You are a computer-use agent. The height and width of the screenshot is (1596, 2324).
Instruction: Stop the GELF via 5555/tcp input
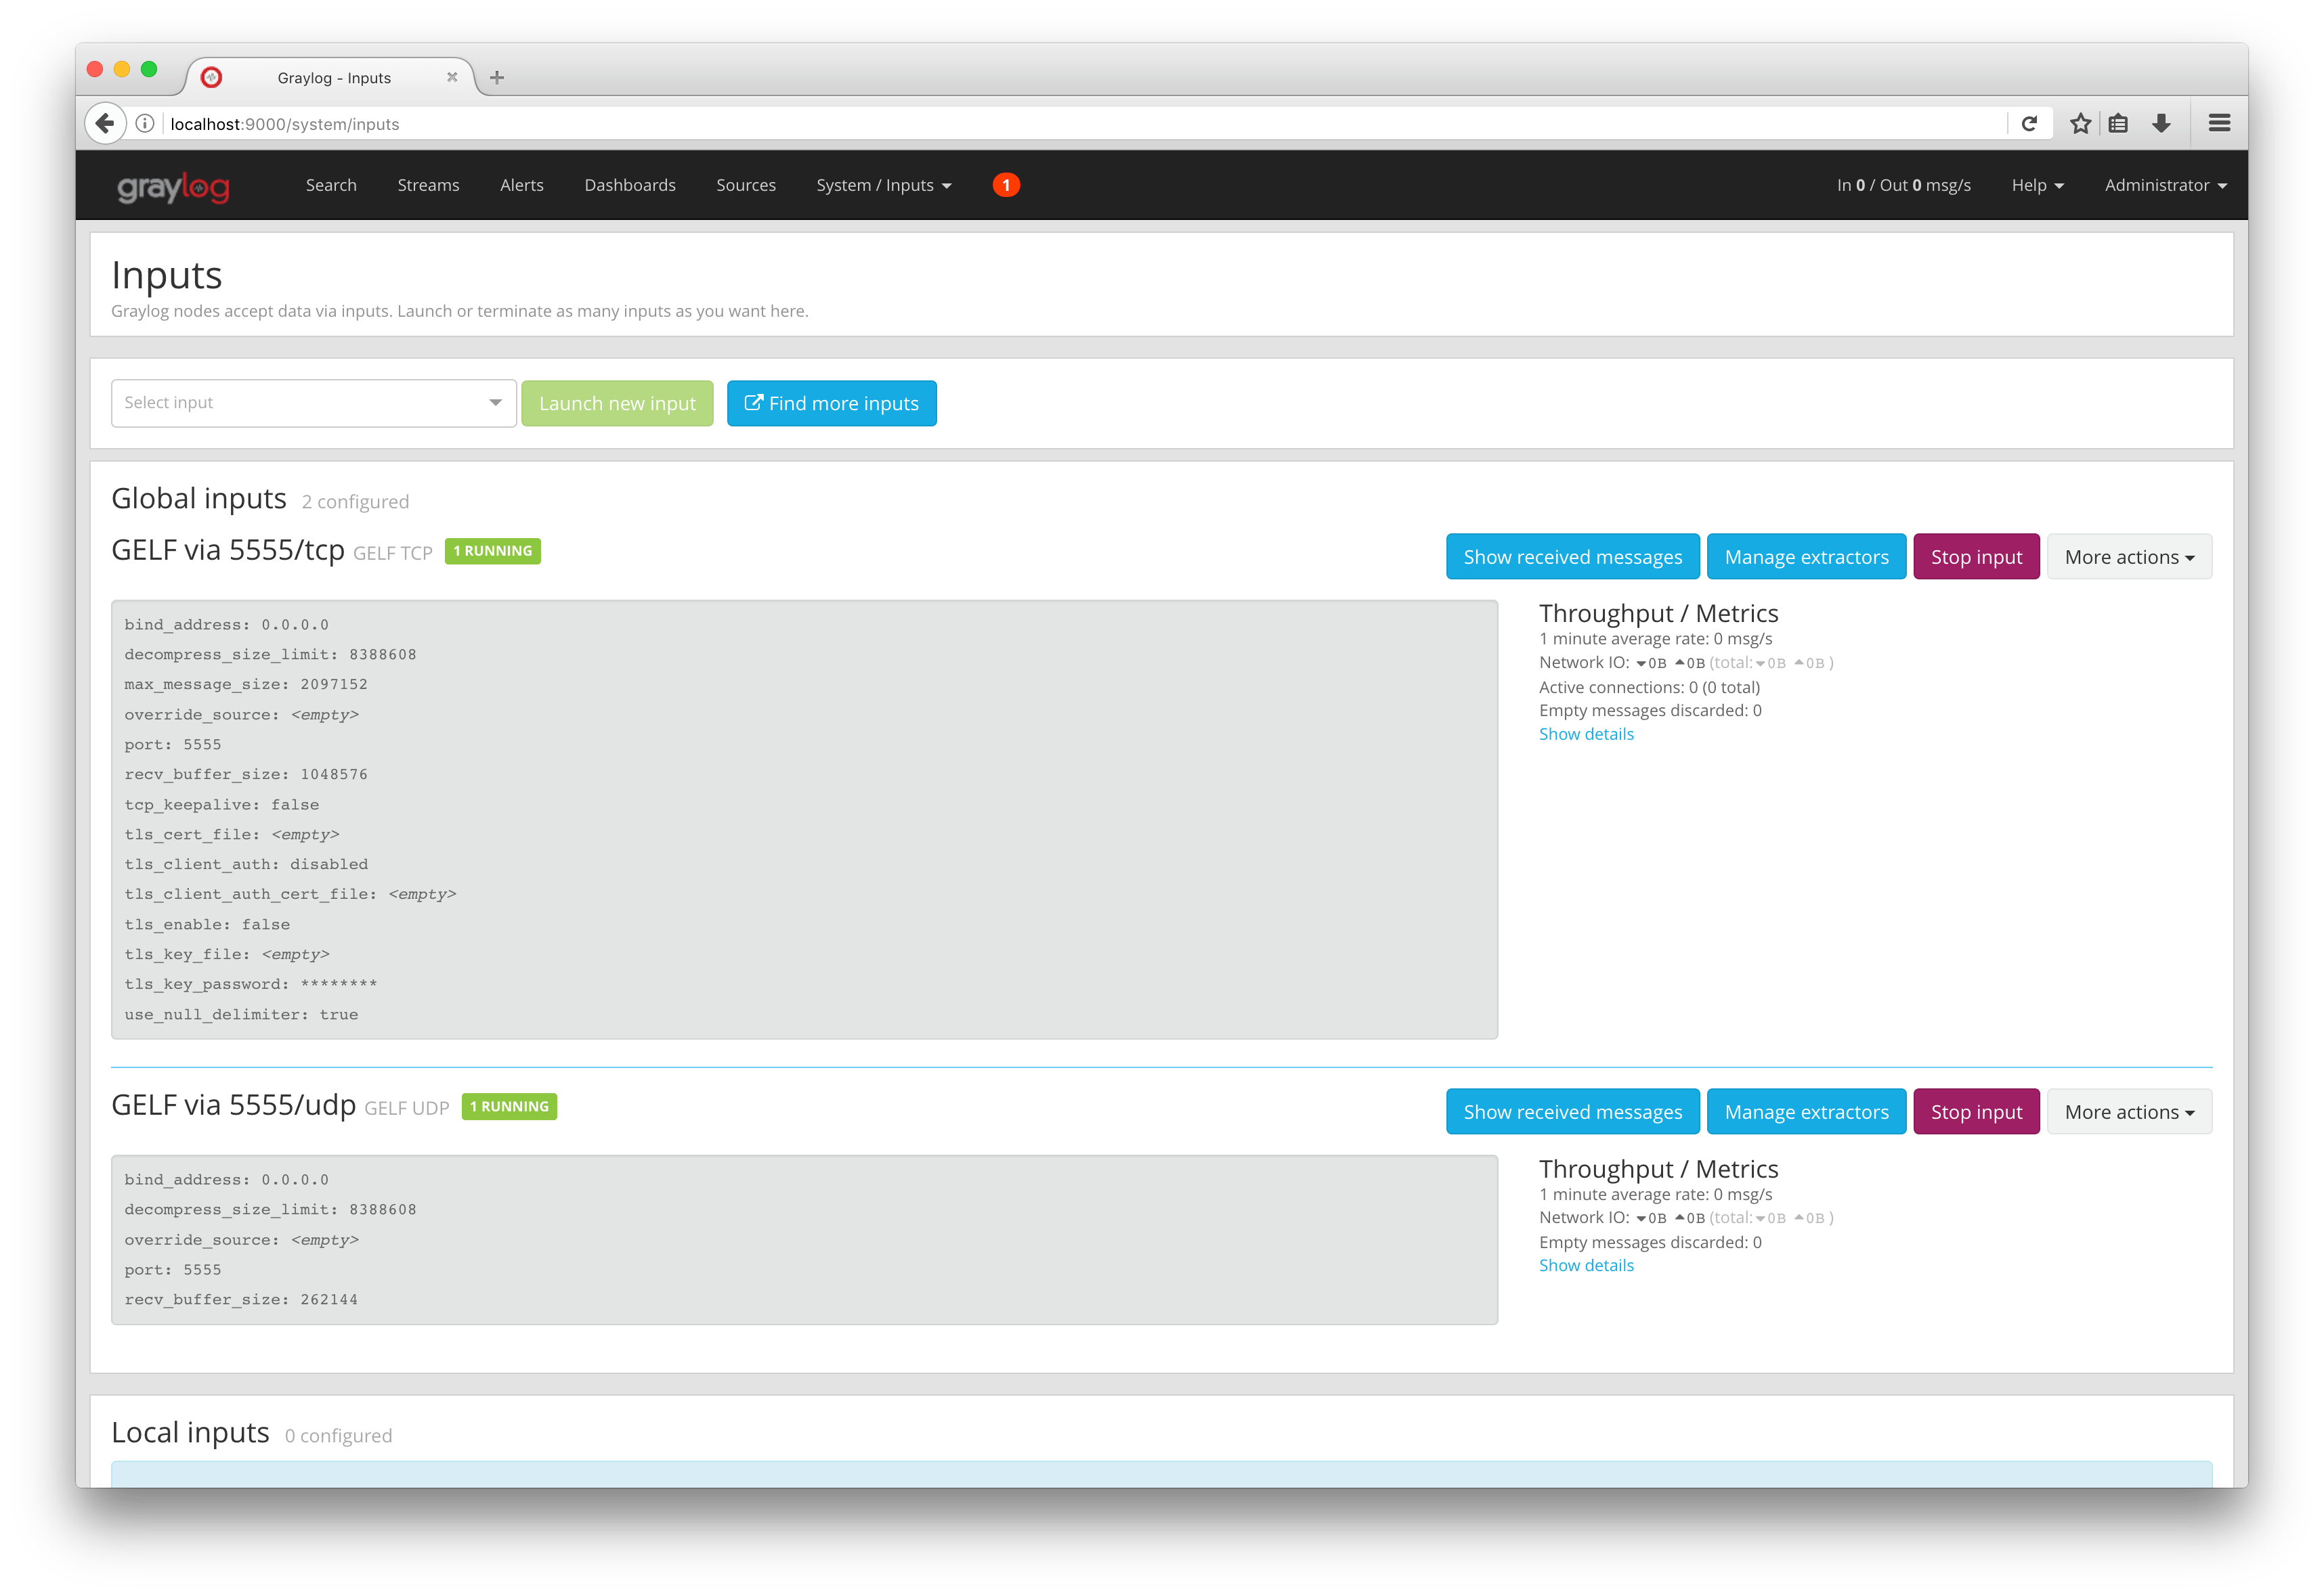pos(1977,557)
